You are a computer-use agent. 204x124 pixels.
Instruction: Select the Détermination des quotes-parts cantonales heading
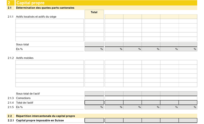45,8
